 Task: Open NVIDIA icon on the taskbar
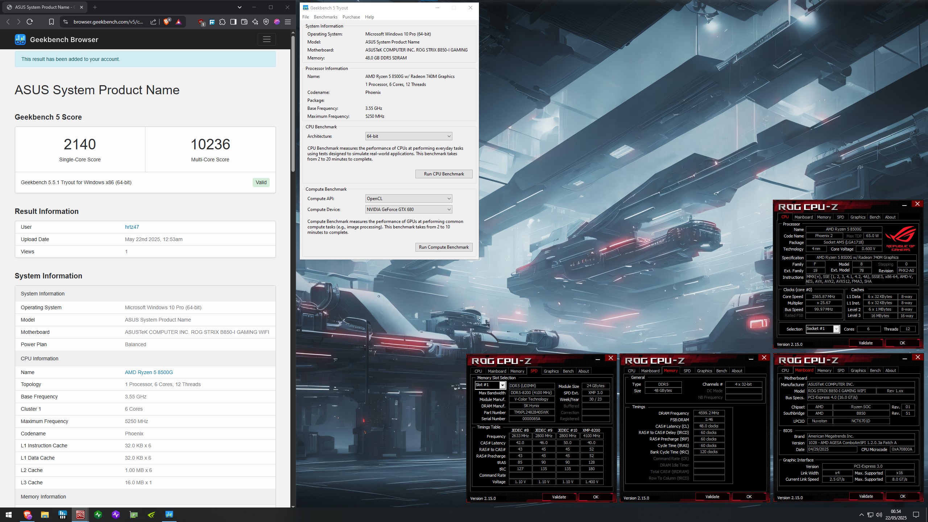point(152,514)
